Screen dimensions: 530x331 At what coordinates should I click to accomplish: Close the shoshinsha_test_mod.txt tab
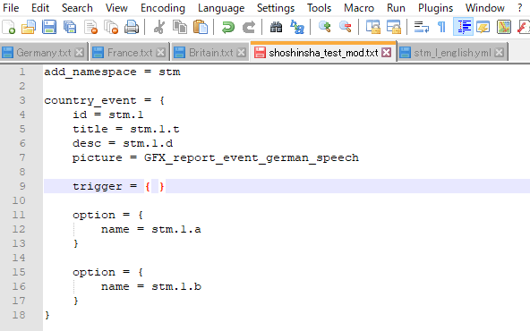[x=387, y=53]
